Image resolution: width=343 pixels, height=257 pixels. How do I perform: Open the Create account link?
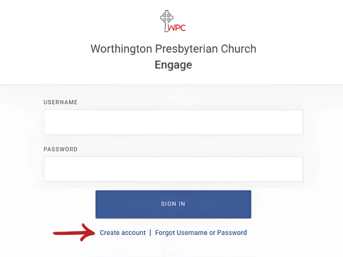click(x=123, y=232)
